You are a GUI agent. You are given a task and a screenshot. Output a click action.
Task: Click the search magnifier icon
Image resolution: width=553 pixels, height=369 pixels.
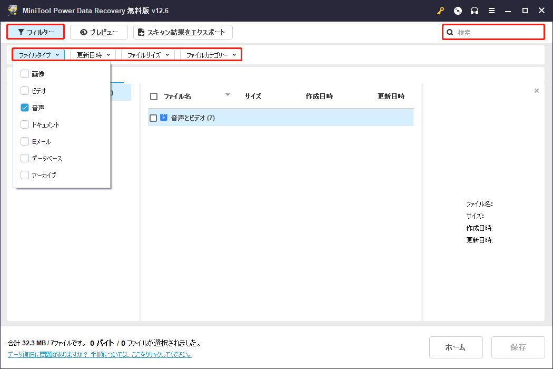[x=450, y=32]
